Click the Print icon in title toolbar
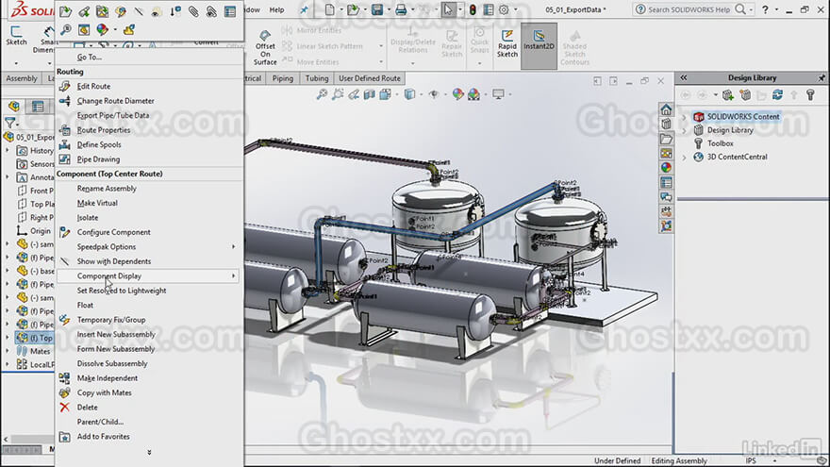This screenshot has width=830, height=467. [401, 9]
